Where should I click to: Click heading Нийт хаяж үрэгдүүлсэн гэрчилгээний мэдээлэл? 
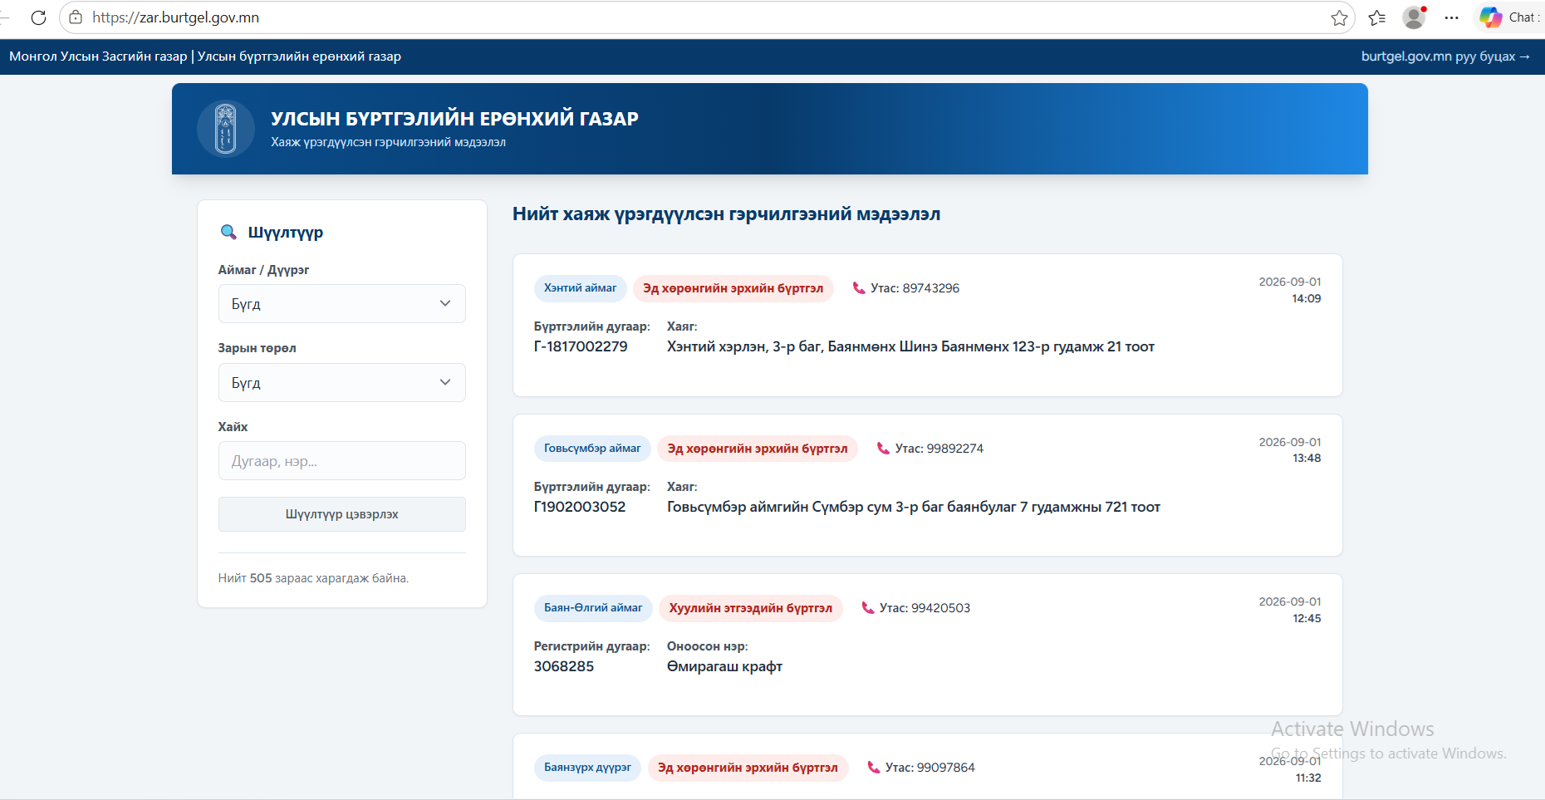tap(726, 214)
